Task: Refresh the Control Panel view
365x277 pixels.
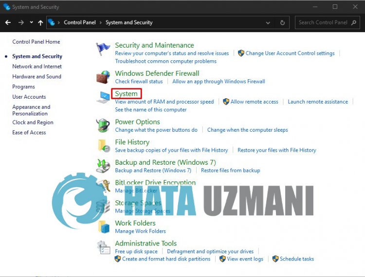Action: point(283,22)
